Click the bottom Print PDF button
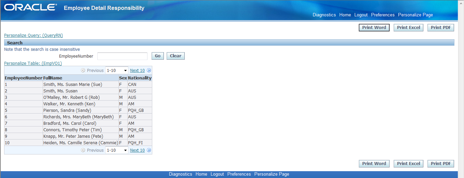The height and width of the screenshot is (178, 464). click(x=441, y=164)
